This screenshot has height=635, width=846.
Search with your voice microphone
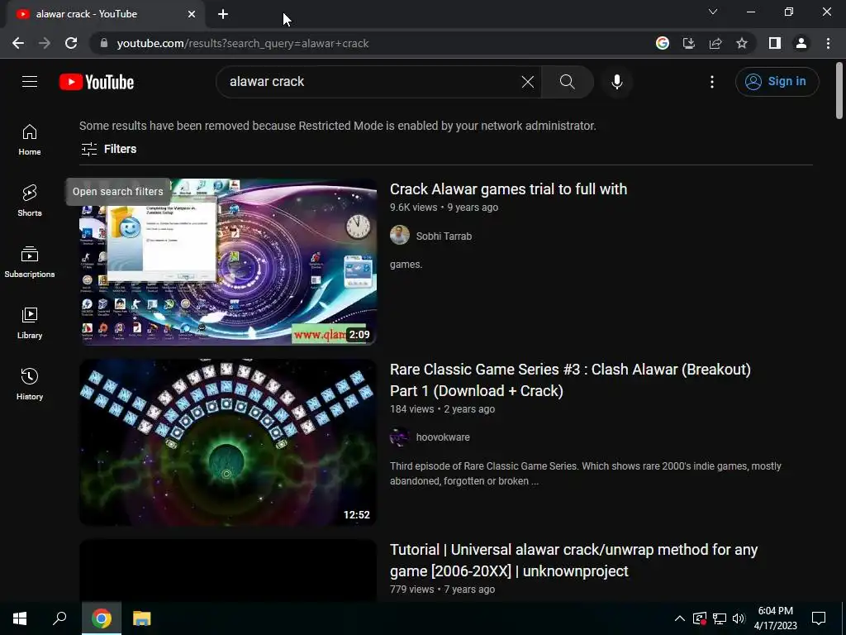click(x=617, y=82)
